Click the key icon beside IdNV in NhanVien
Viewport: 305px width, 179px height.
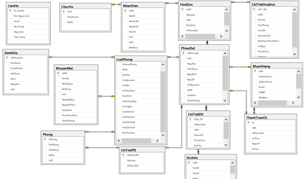point(125,11)
